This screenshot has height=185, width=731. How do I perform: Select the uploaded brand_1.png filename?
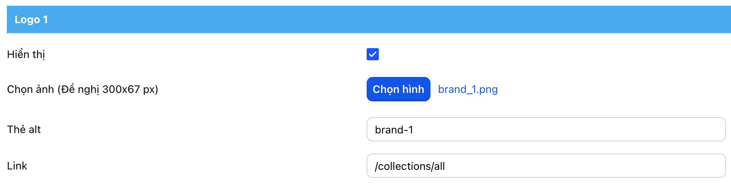pos(468,89)
